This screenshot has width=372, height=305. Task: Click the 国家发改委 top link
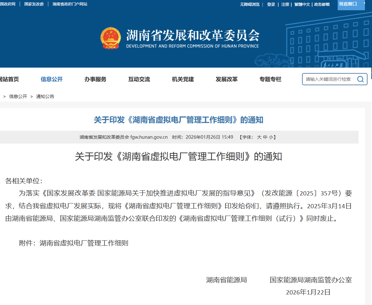click(x=34, y=4)
